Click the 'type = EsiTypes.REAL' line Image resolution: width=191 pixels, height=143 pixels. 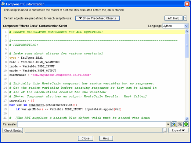click(x=26, y=58)
